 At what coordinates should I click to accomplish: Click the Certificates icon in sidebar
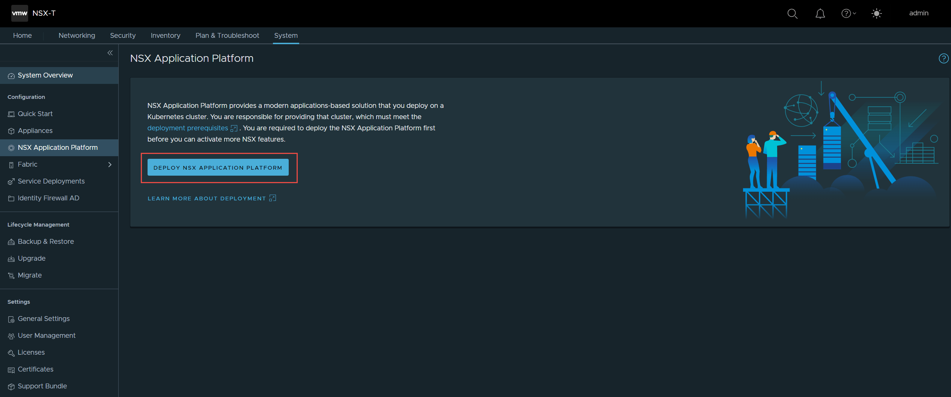(x=11, y=370)
